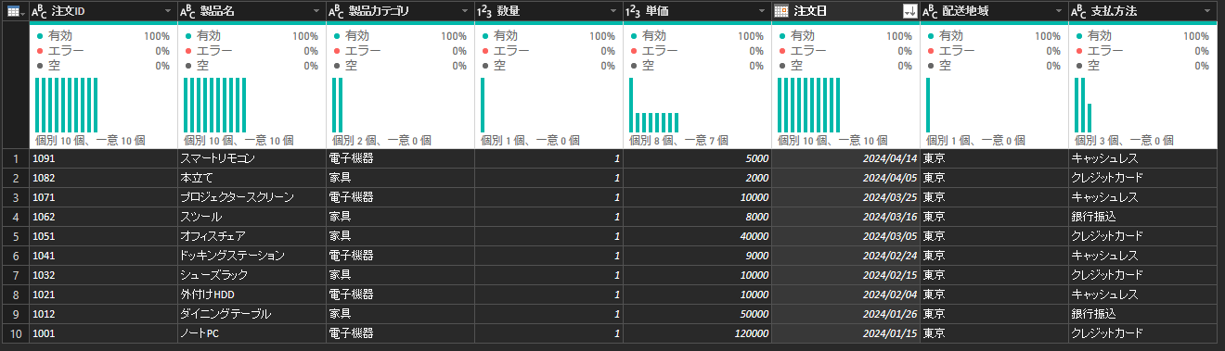The height and width of the screenshot is (351, 1225).
Task: Select the 配送地域 column header
Action: click(x=993, y=11)
